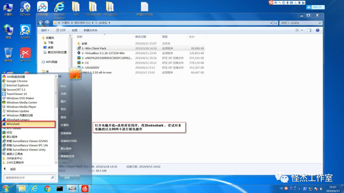
Task: Click 返回 to go back from all programs
Action: [13, 169]
